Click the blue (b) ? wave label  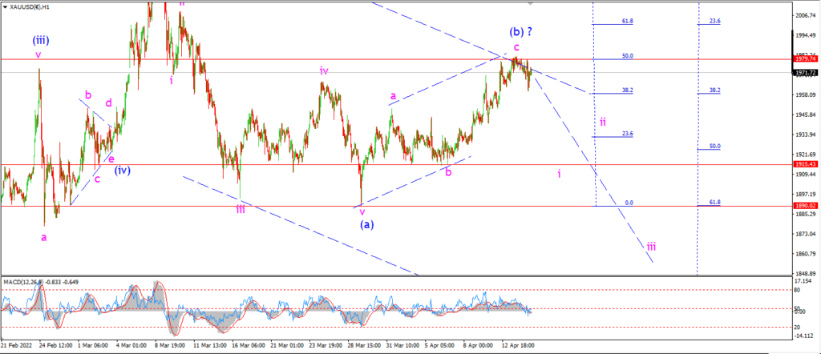pyautogui.click(x=520, y=31)
